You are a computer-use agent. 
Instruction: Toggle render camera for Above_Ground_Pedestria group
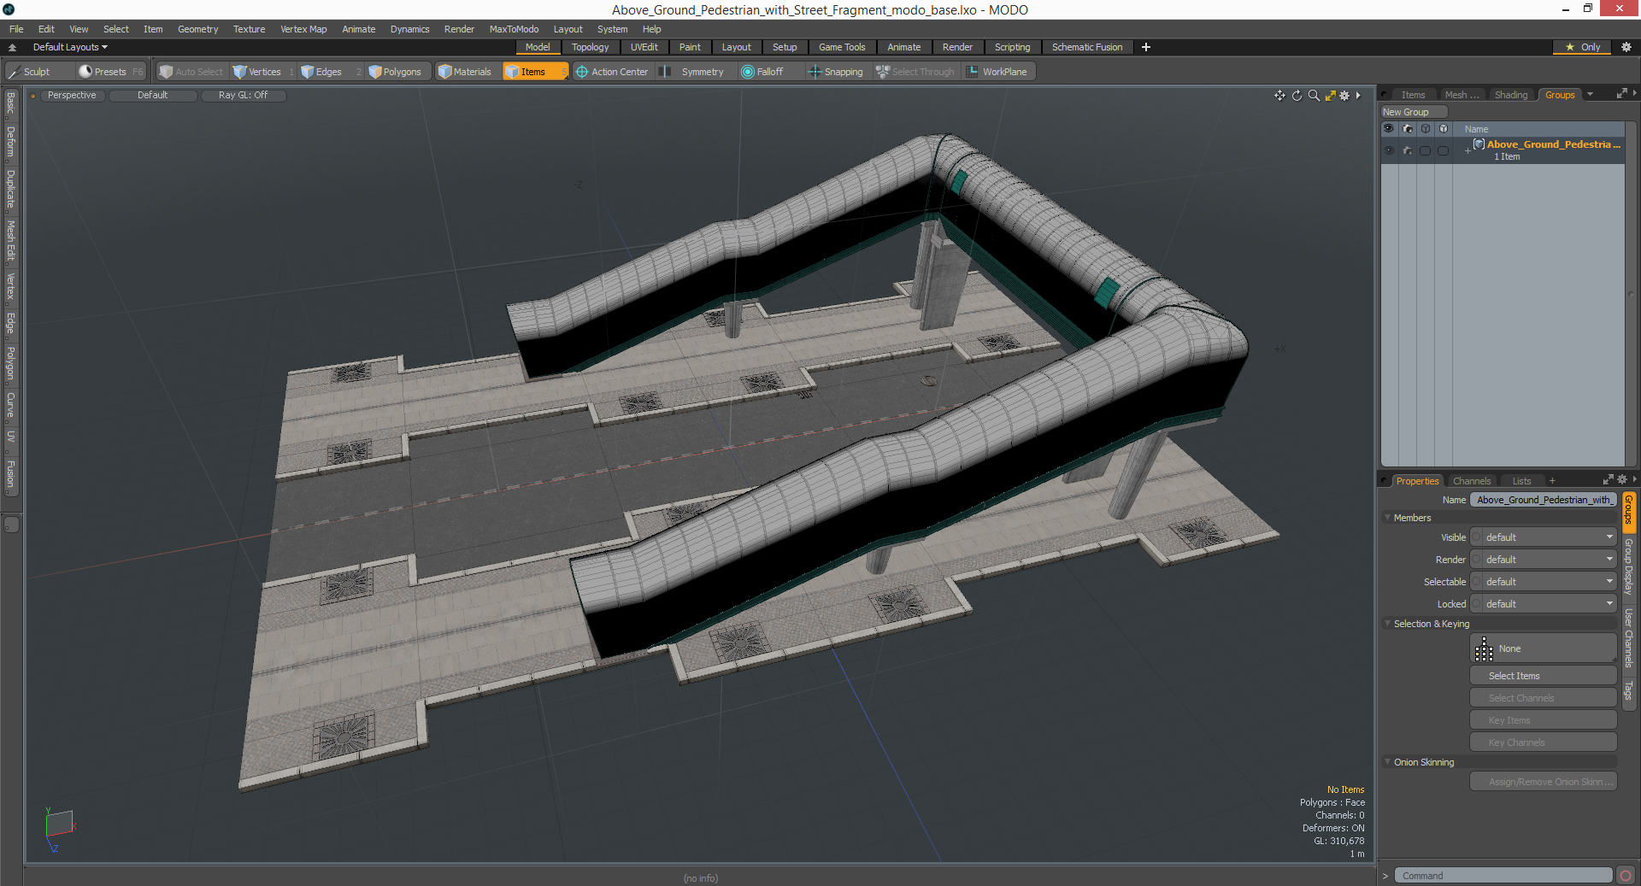pyautogui.click(x=1407, y=150)
